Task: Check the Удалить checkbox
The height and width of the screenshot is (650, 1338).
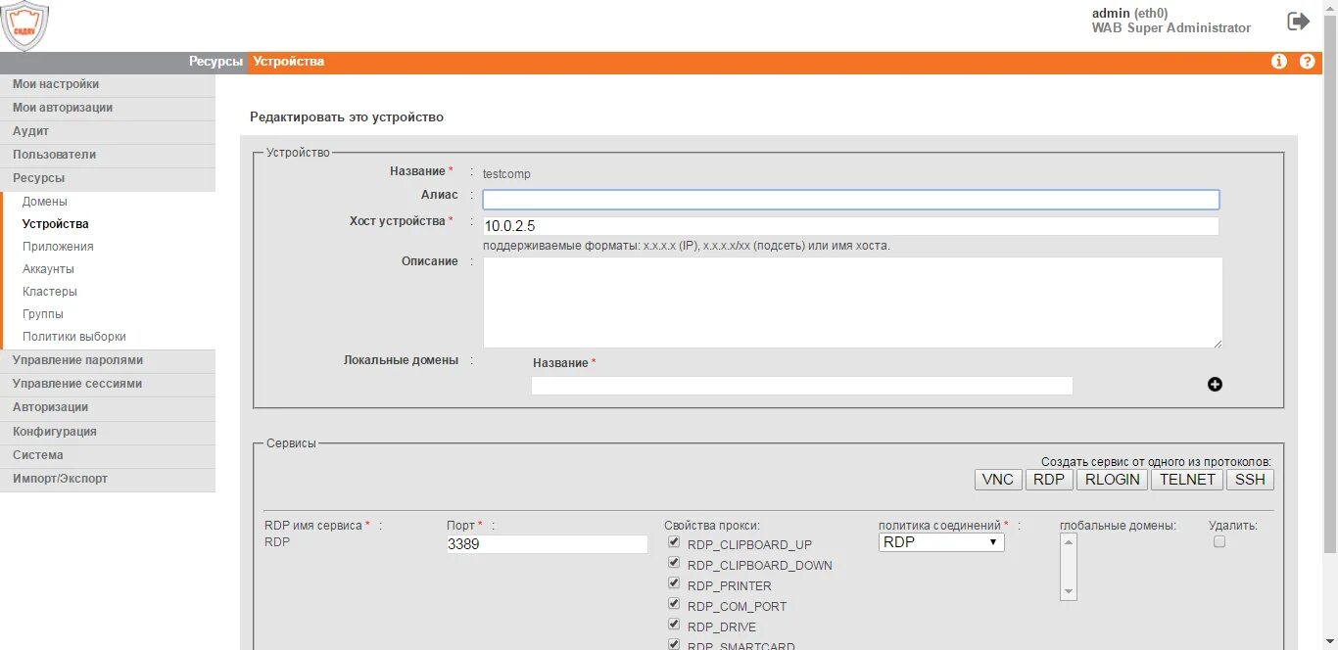Action: tap(1219, 541)
